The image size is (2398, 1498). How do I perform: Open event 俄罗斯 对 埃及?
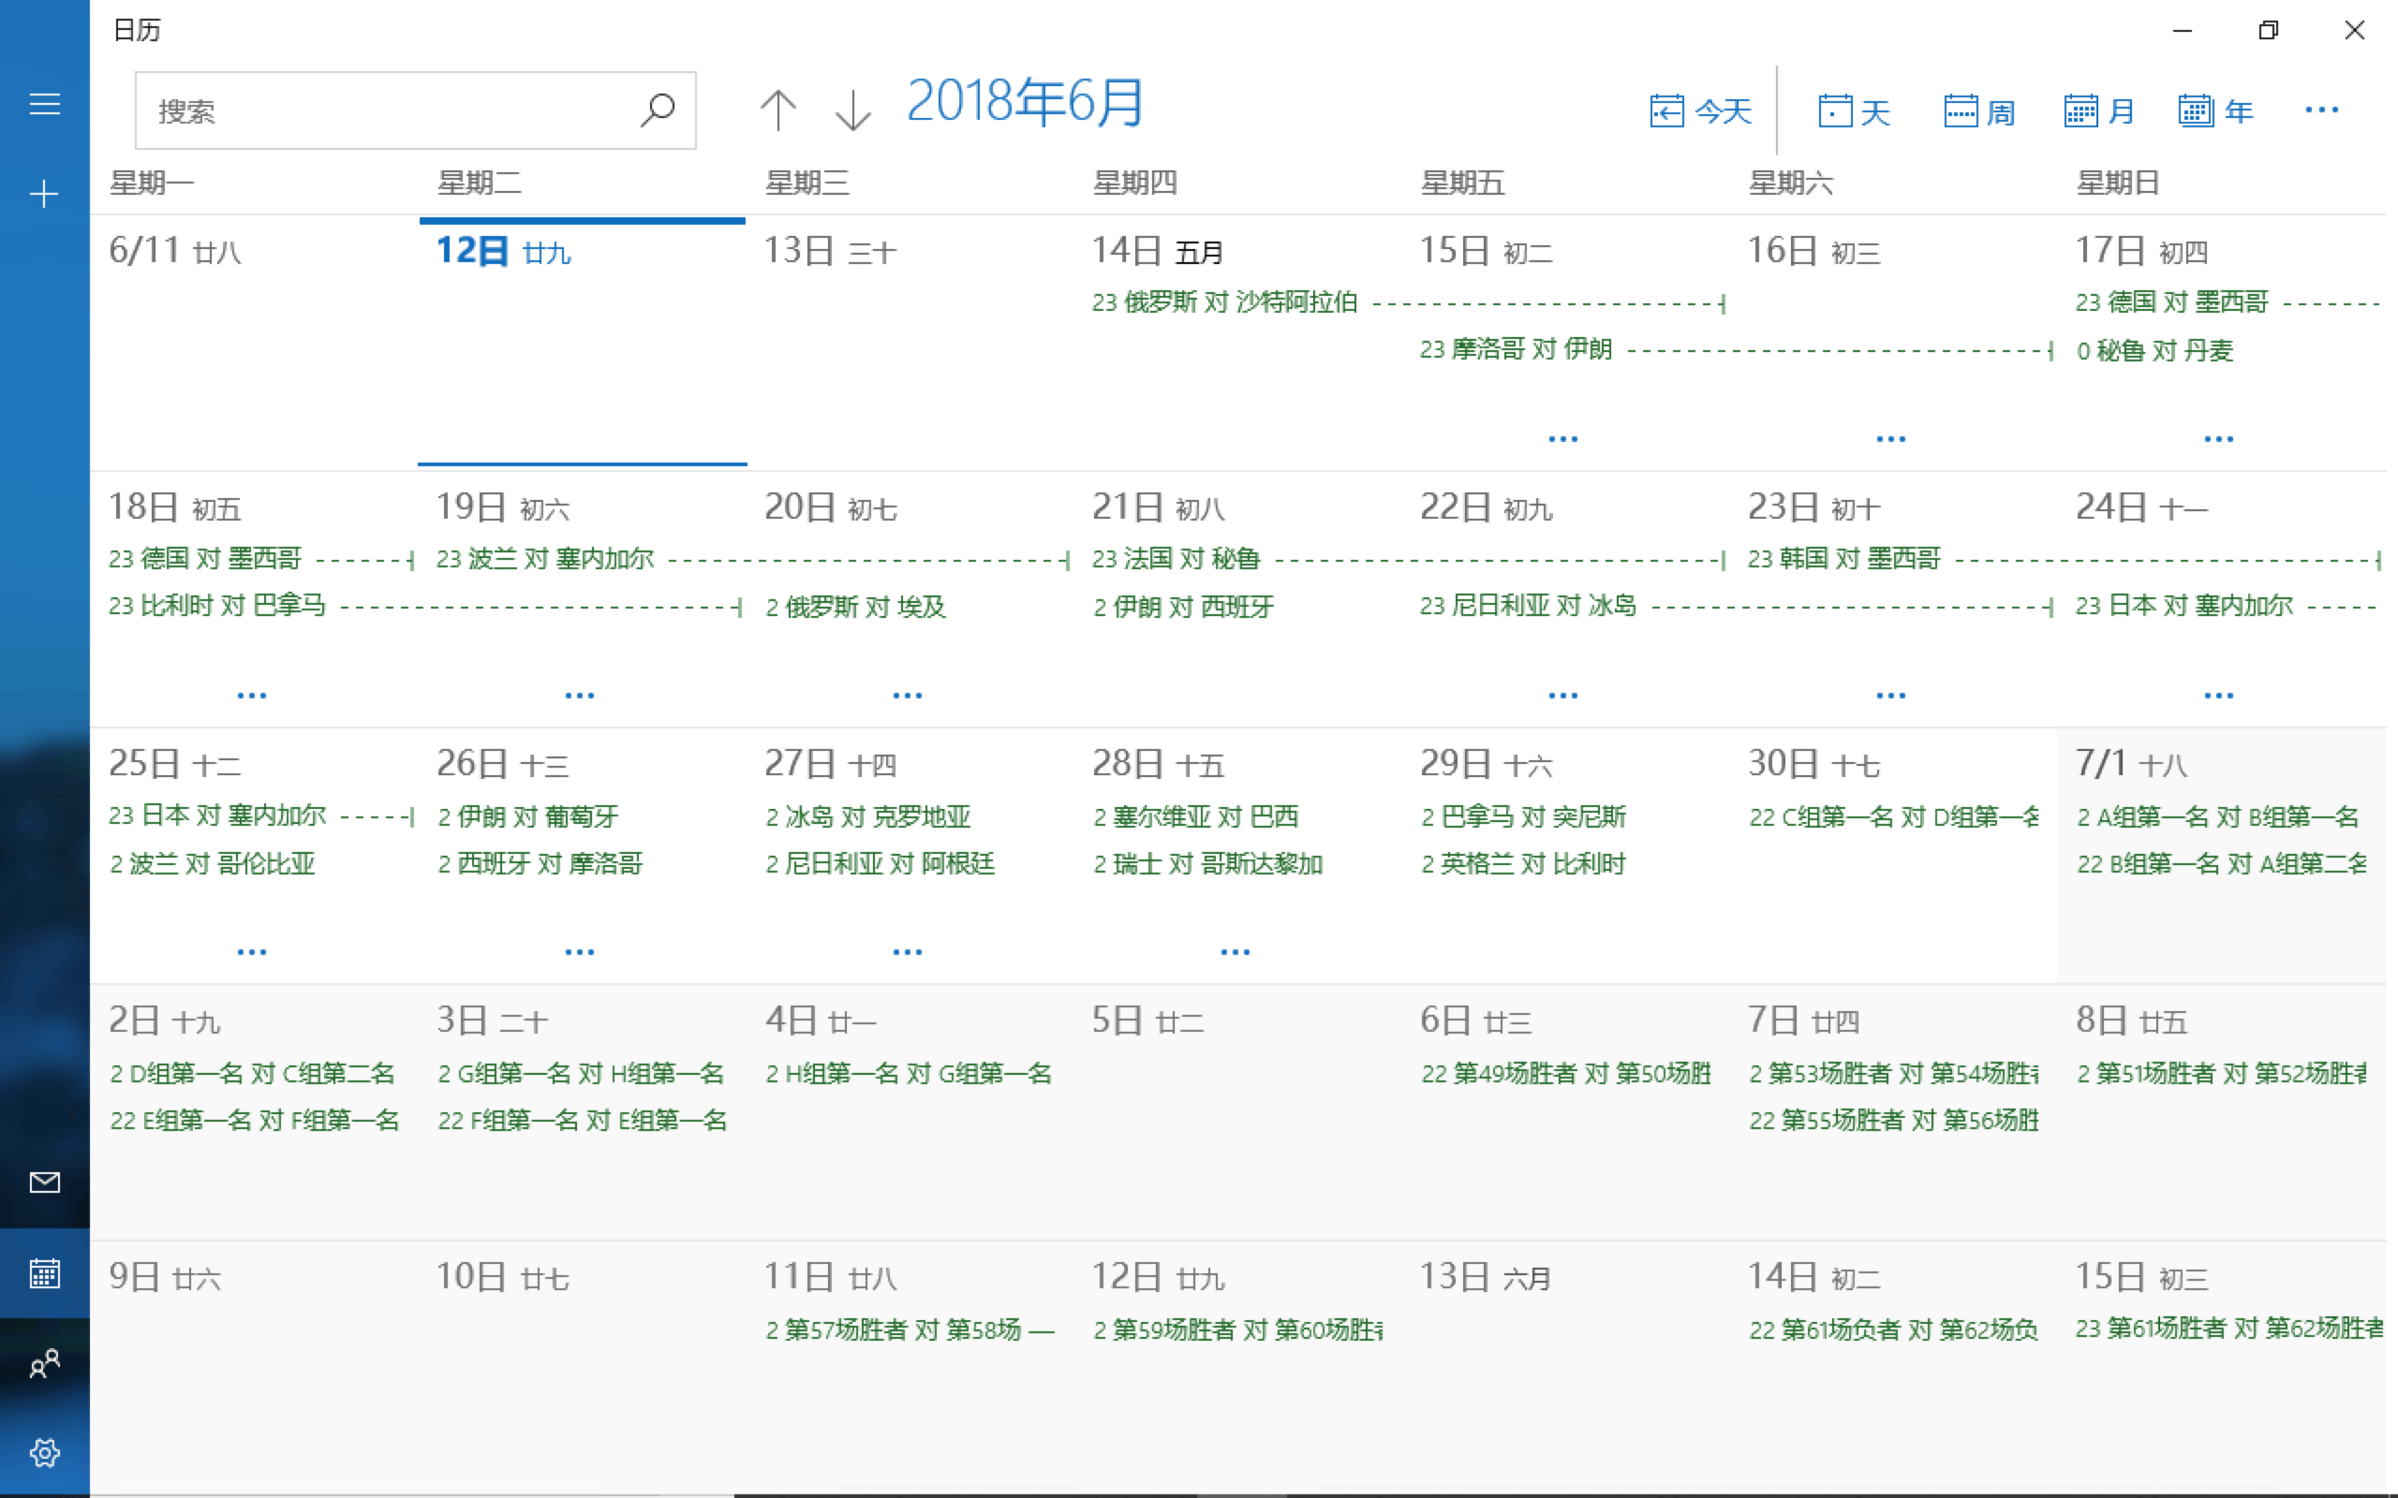tap(856, 606)
